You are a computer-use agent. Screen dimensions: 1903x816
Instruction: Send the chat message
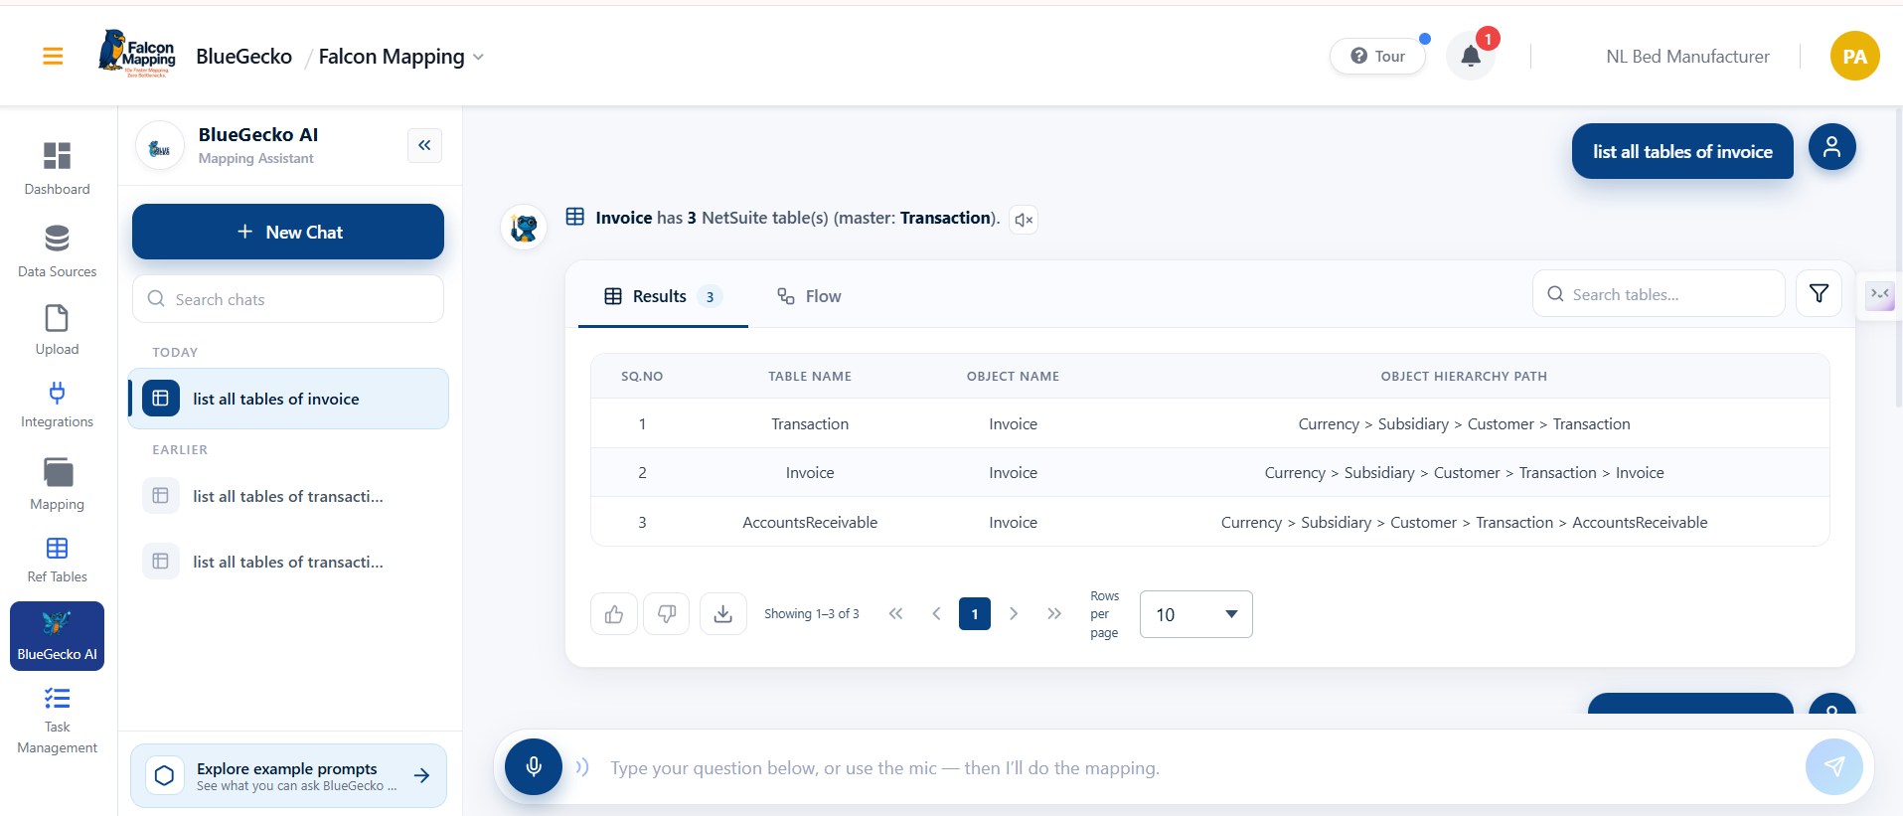pos(1833,766)
